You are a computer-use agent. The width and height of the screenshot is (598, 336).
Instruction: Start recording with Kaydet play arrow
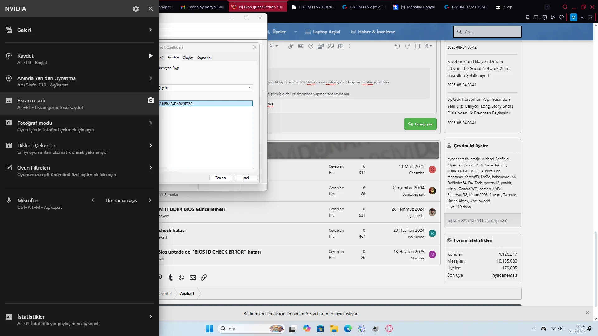pyautogui.click(x=151, y=56)
